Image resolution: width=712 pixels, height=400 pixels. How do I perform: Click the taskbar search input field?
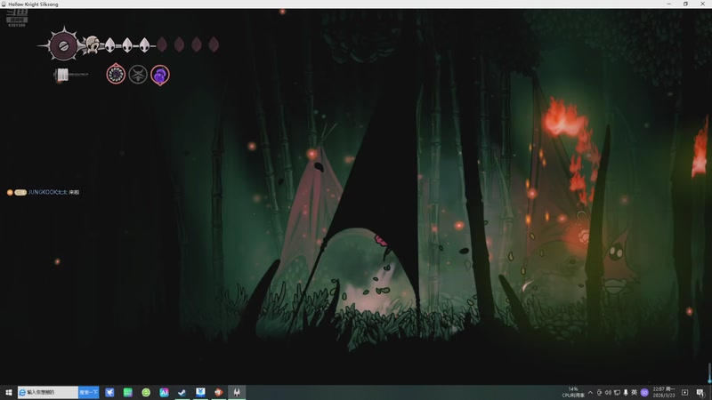(x=48, y=392)
